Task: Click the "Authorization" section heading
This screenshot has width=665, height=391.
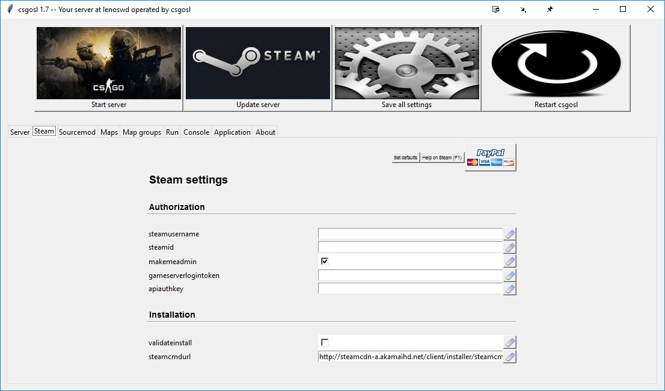Action: coord(177,207)
